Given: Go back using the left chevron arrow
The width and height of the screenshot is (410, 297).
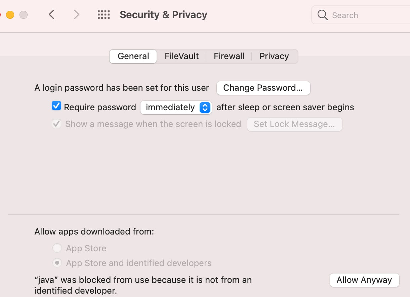Looking at the screenshot, I should click(51, 14).
